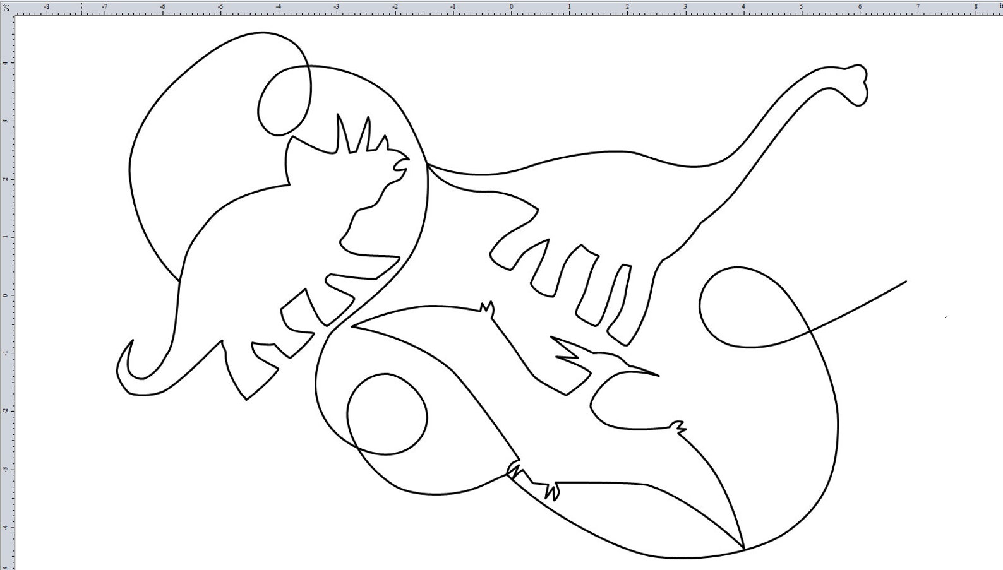Viewport: 1003px width, 570px height.
Task: Click the horizontal ruler label -5
Action: 220,7
